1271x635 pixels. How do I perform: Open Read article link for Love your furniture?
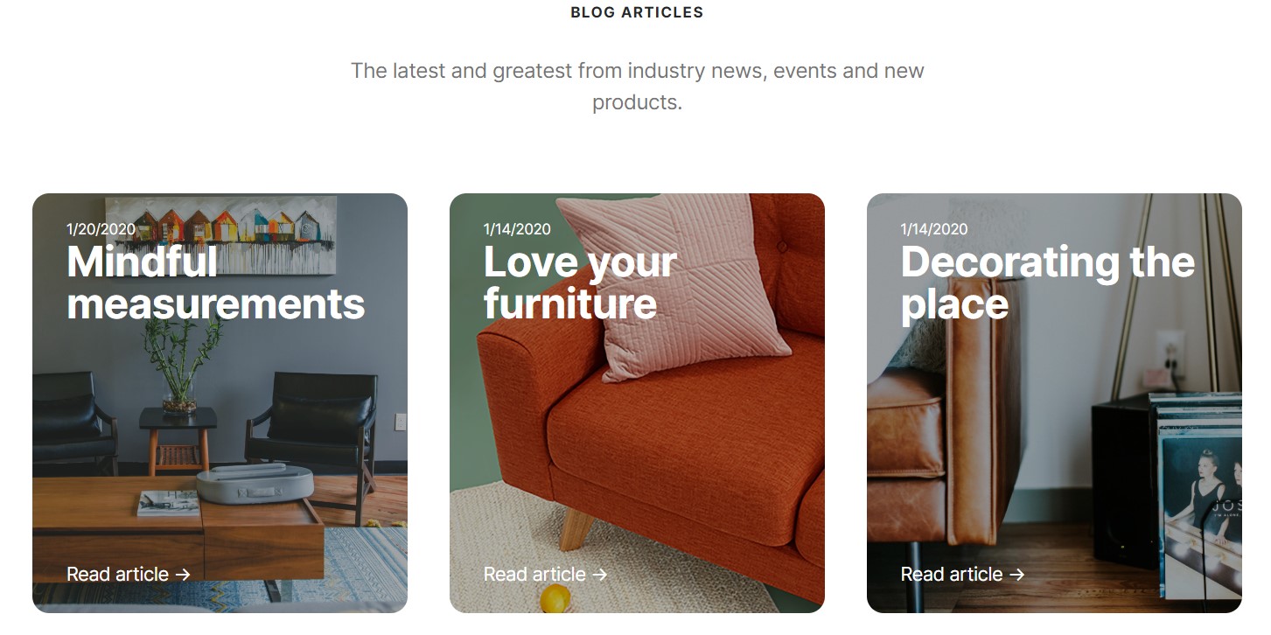click(535, 575)
